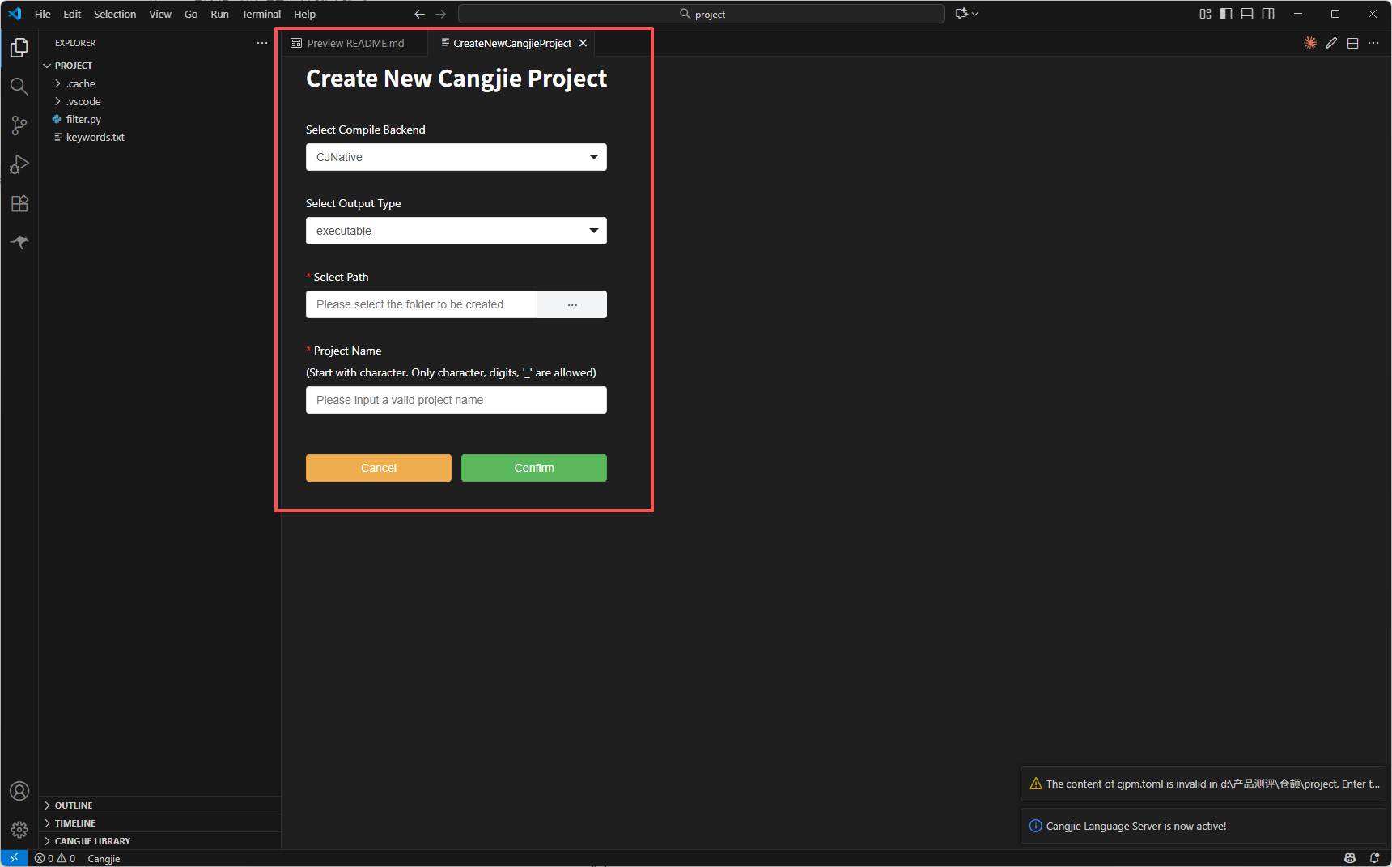Open the Select Compile Backend dropdown
The image size is (1392, 867).
[x=456, y=157]
